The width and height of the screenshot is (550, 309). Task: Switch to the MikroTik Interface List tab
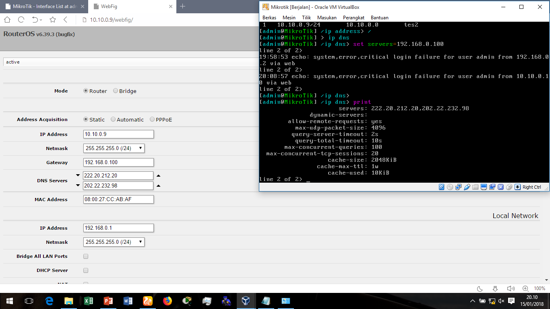coord(44,6)
